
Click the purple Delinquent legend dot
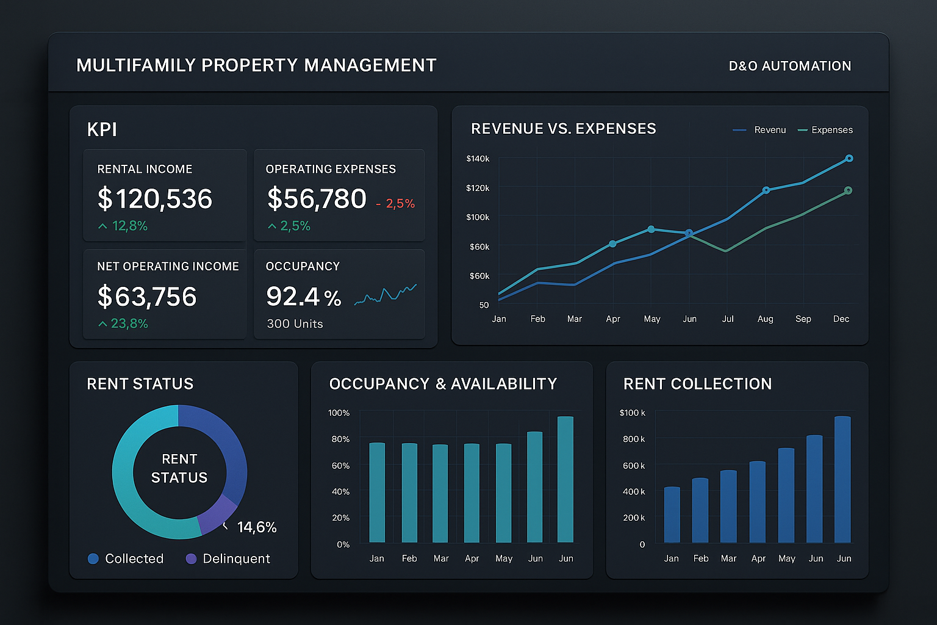[x=191, y=558]
